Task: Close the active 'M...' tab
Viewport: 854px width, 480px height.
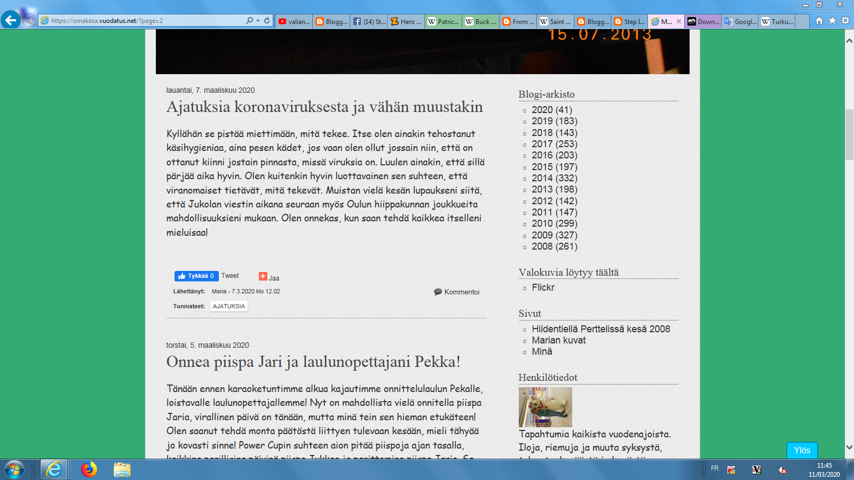Action: [x=679, y=21]
